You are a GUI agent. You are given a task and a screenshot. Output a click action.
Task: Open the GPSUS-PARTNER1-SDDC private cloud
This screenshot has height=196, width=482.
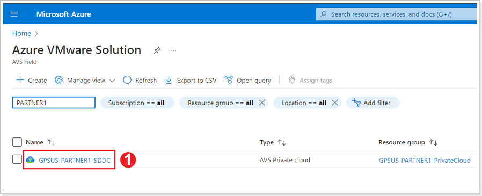pyautogui.click(x=75, y=160)
